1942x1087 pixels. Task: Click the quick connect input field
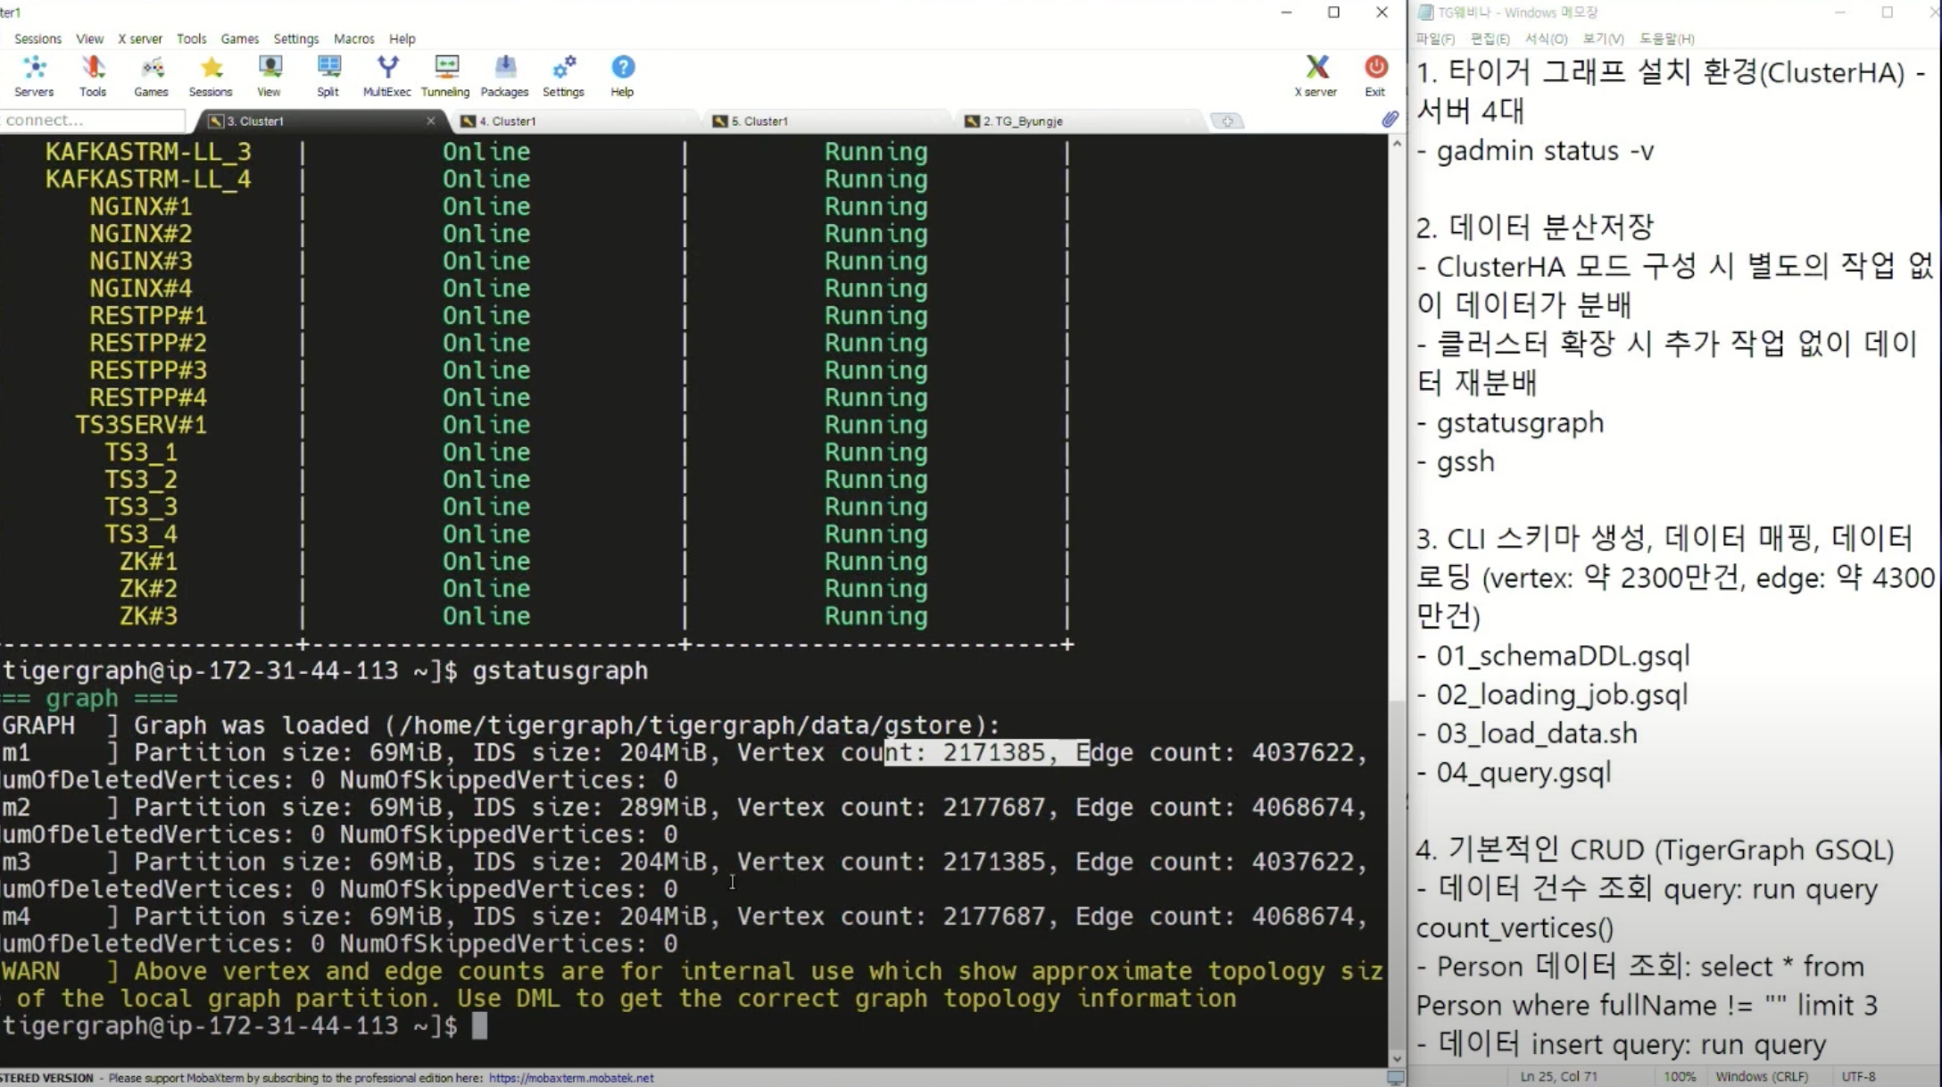tap(89, 120)
